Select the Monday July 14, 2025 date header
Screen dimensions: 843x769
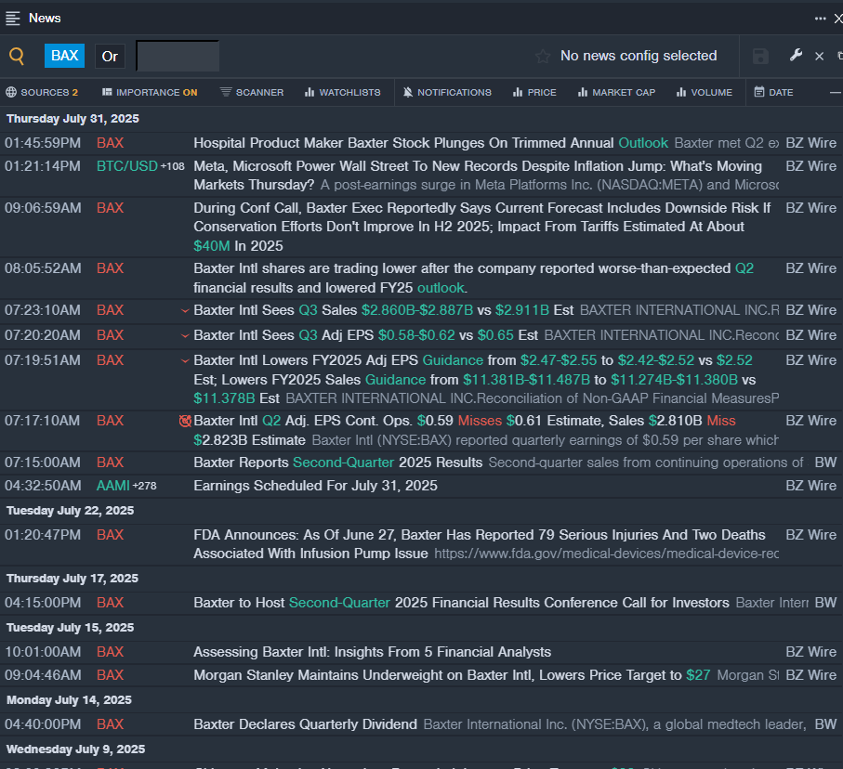[x=69, y=700]
